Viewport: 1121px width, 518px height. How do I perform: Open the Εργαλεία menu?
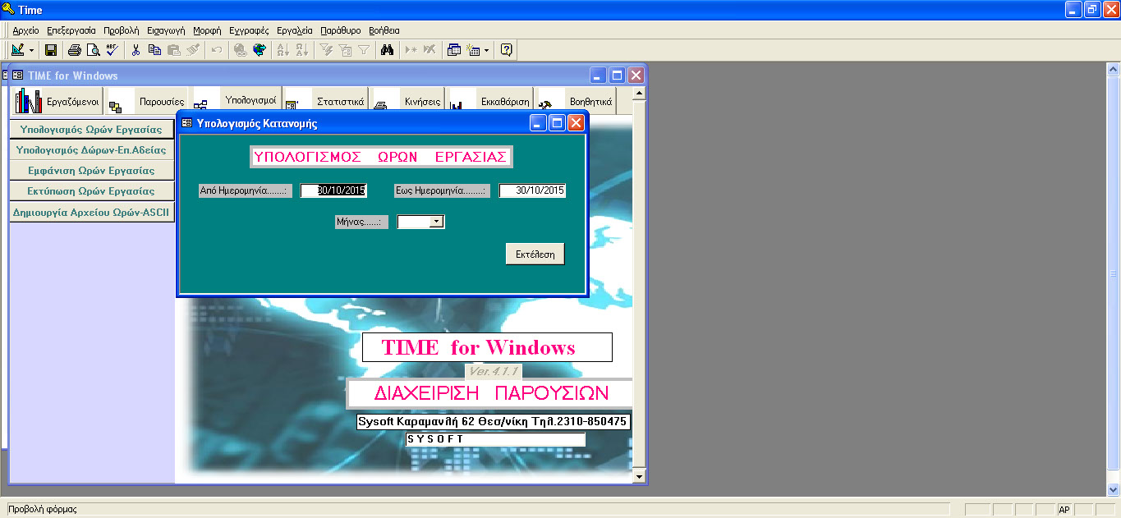pos(295,30)
